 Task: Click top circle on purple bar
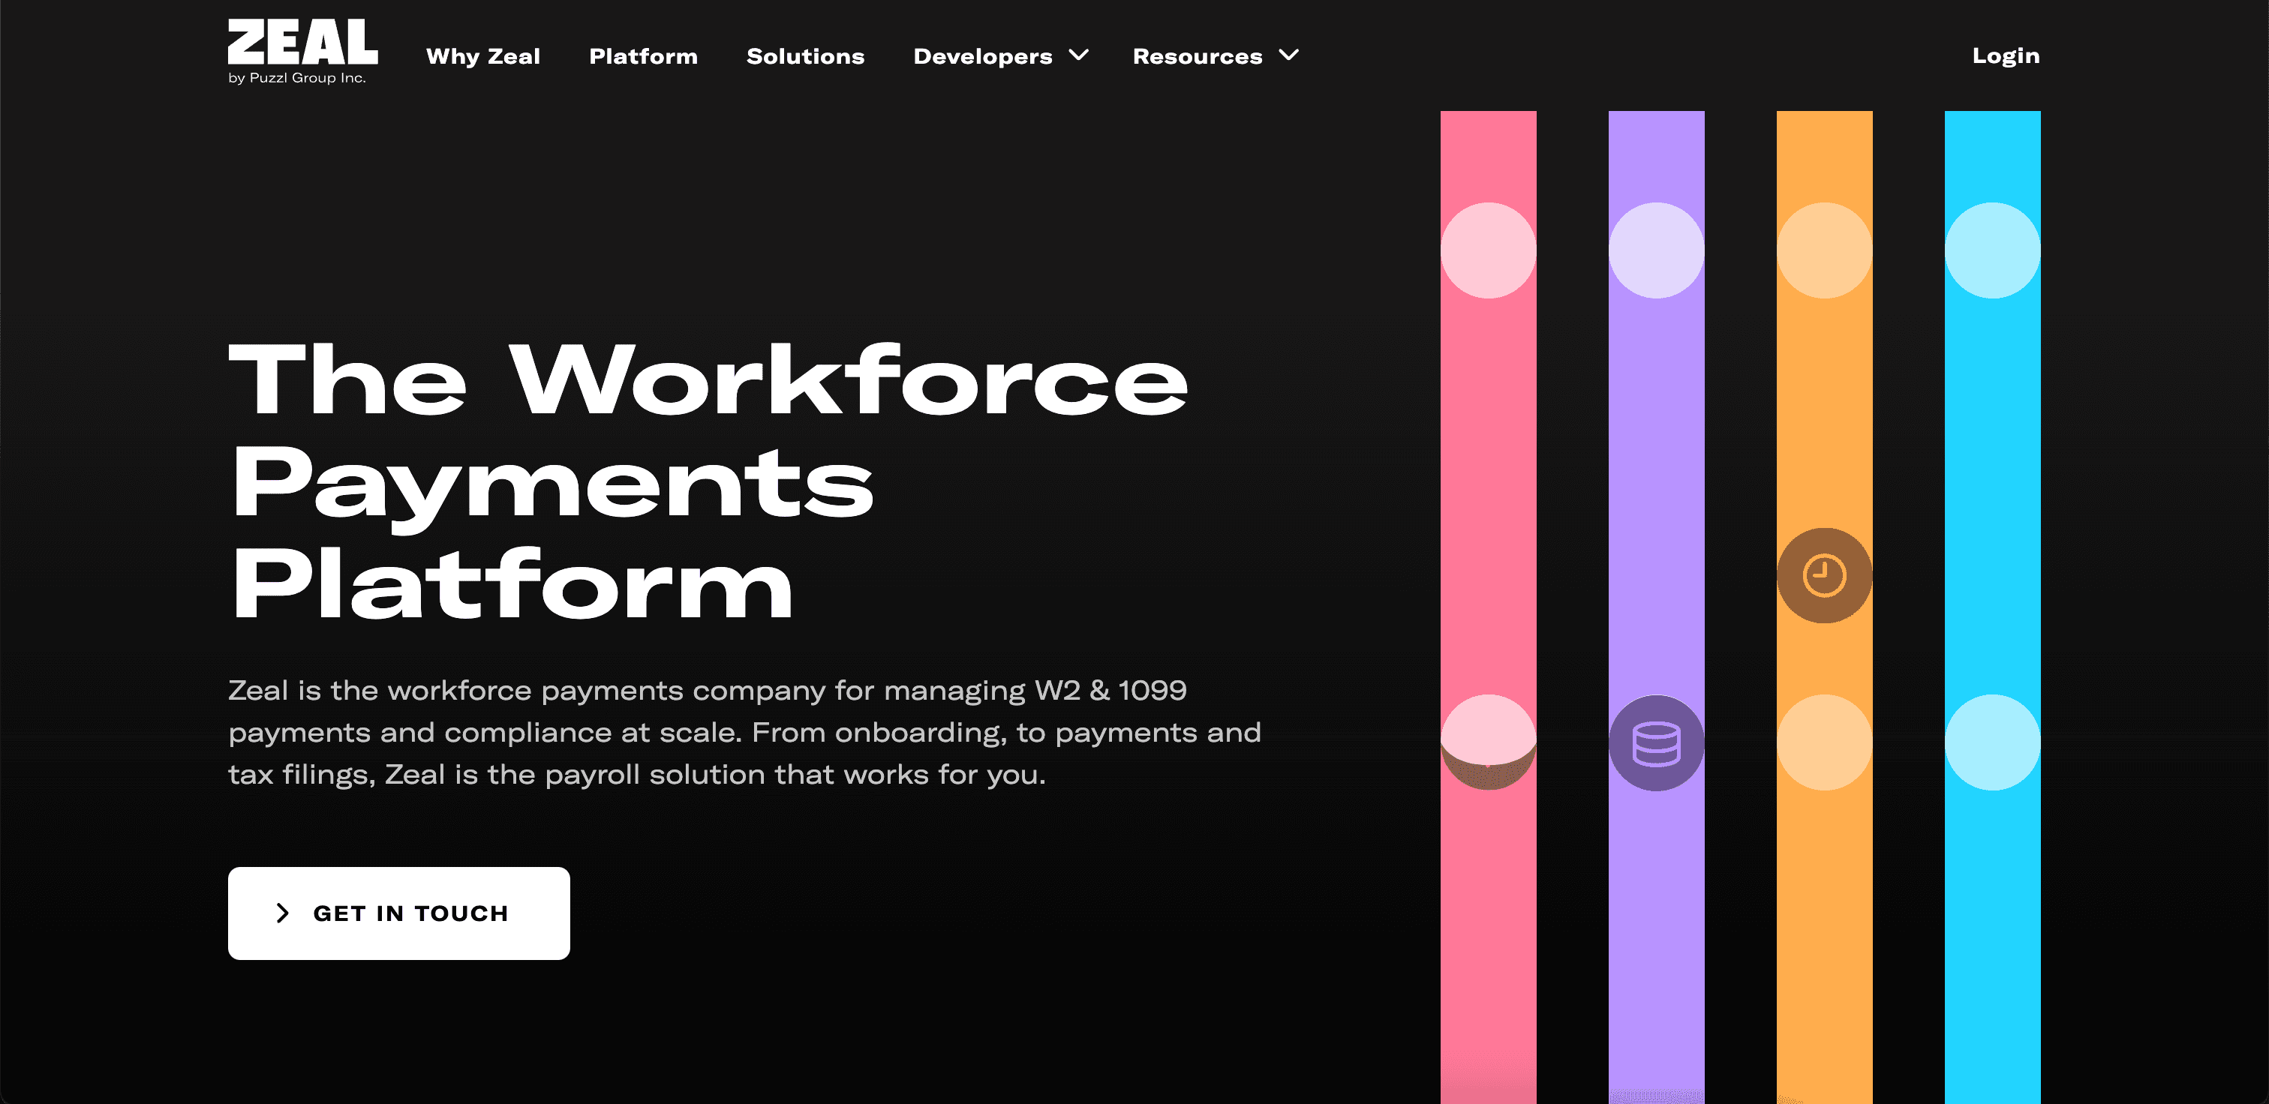pyautogui.click(x=1656, y=251)
